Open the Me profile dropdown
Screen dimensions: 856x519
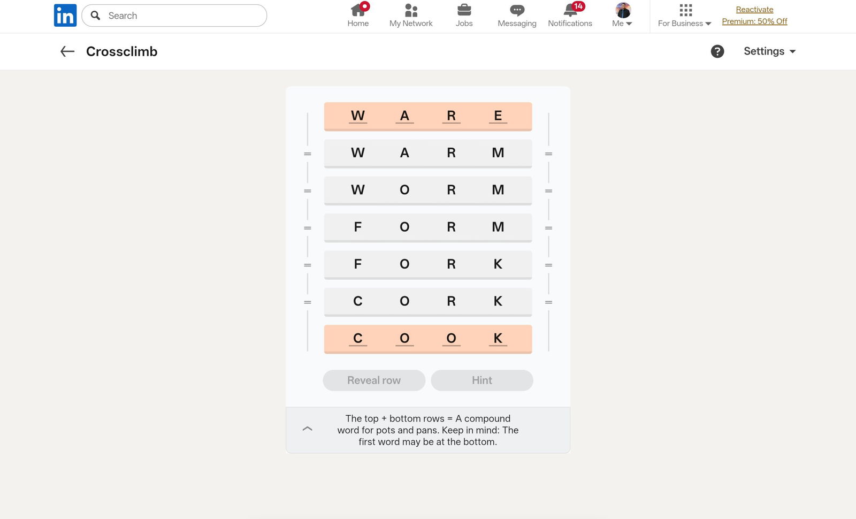point(622,15)
